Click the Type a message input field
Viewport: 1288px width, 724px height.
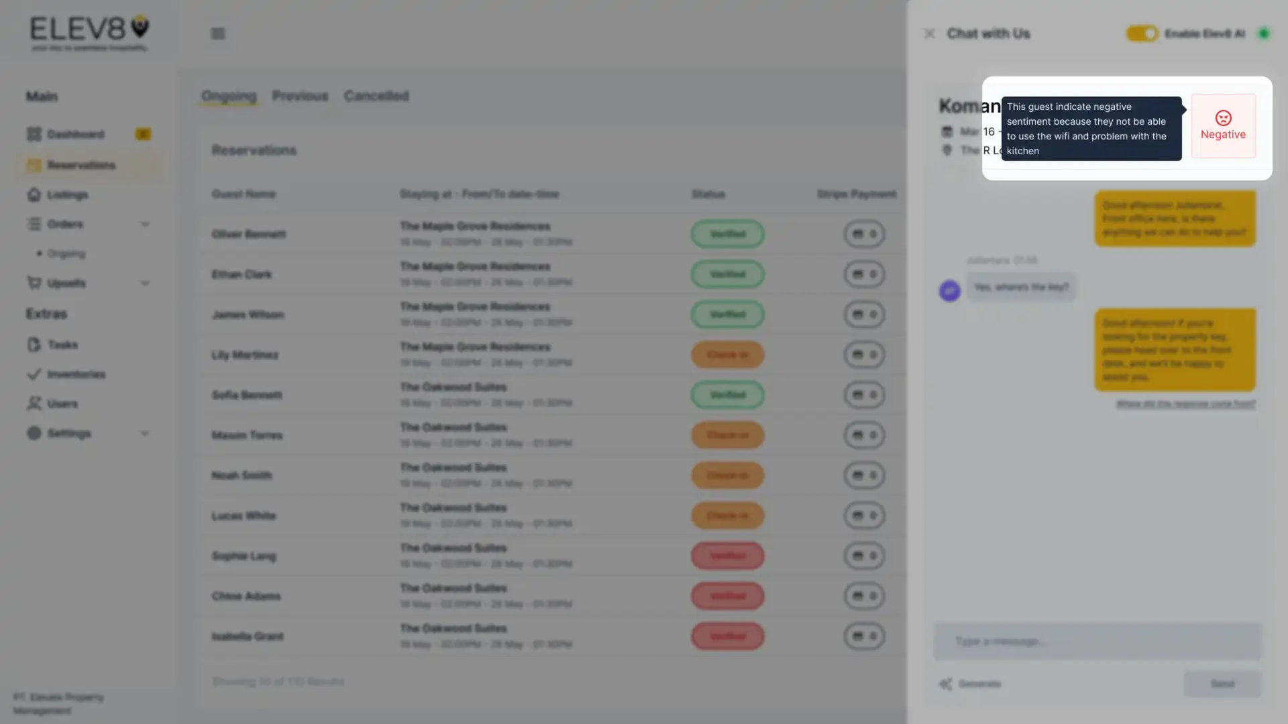1096,642
